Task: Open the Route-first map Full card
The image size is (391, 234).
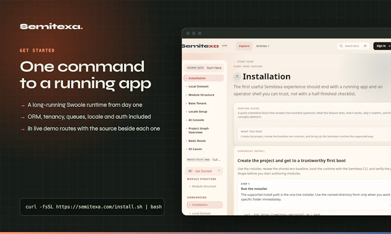Action: [x=204, y=159]
